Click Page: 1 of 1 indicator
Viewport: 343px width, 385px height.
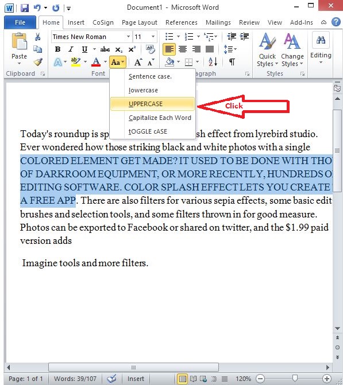[x=26, y=379]
